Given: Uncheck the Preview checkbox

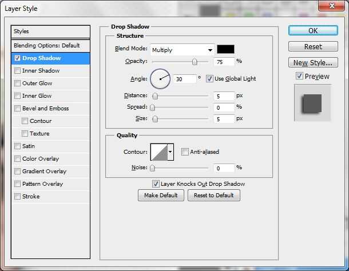Looking at the screenshot, I should pos(299,76).
